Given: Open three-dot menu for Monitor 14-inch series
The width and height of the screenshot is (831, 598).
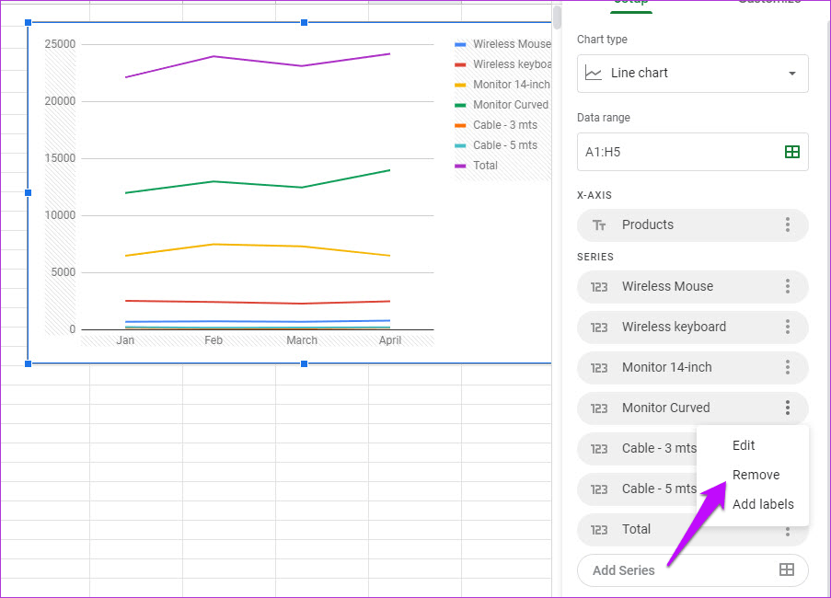Looking at the screenshot, I should [787, 367].
